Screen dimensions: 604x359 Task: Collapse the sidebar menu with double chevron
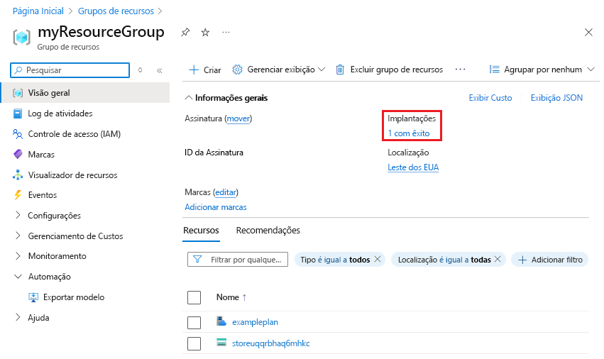[x=159, y=70]
